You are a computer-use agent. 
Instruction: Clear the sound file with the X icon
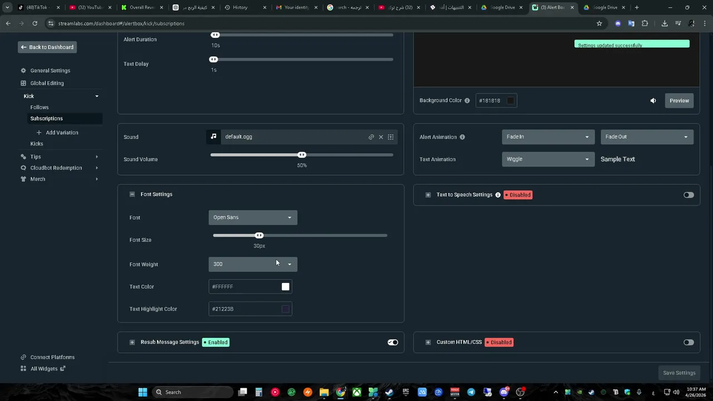(x=381, y=137)
